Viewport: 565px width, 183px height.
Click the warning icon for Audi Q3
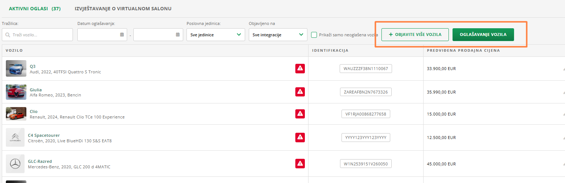(x=300, y=69)
